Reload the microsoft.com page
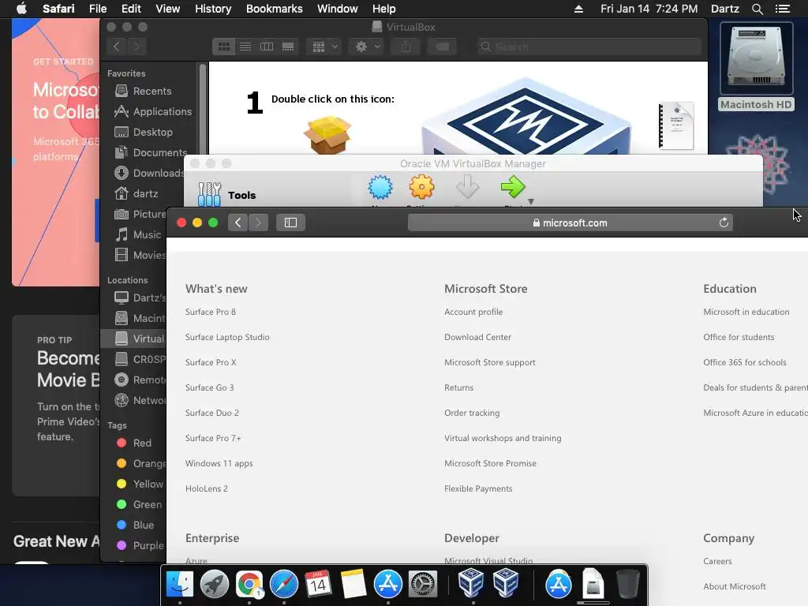This screenshot has width=808, height=606. point(724,223)
